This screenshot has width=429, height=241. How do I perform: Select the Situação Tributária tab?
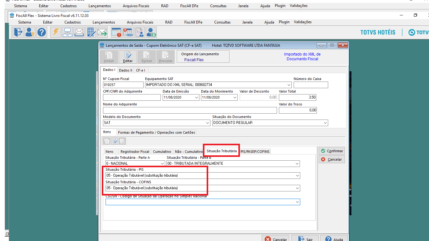tap(222, 151)
